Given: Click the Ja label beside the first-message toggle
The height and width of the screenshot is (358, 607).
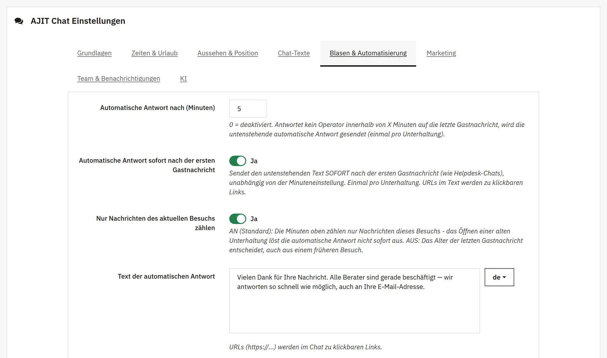Looking at the screenshot, I should click(x=254, y=161).
